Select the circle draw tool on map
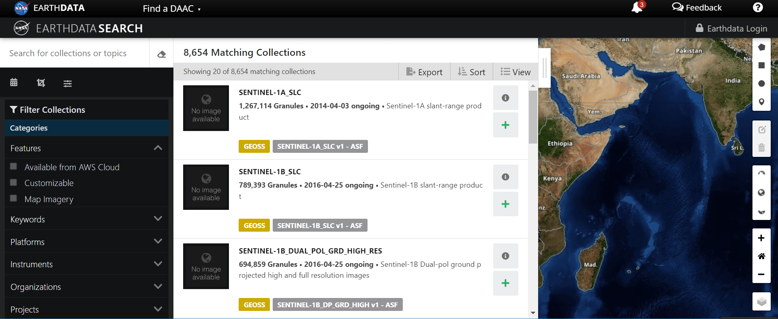This screenshot has height=319, width=778. click(x=761, y=83)
